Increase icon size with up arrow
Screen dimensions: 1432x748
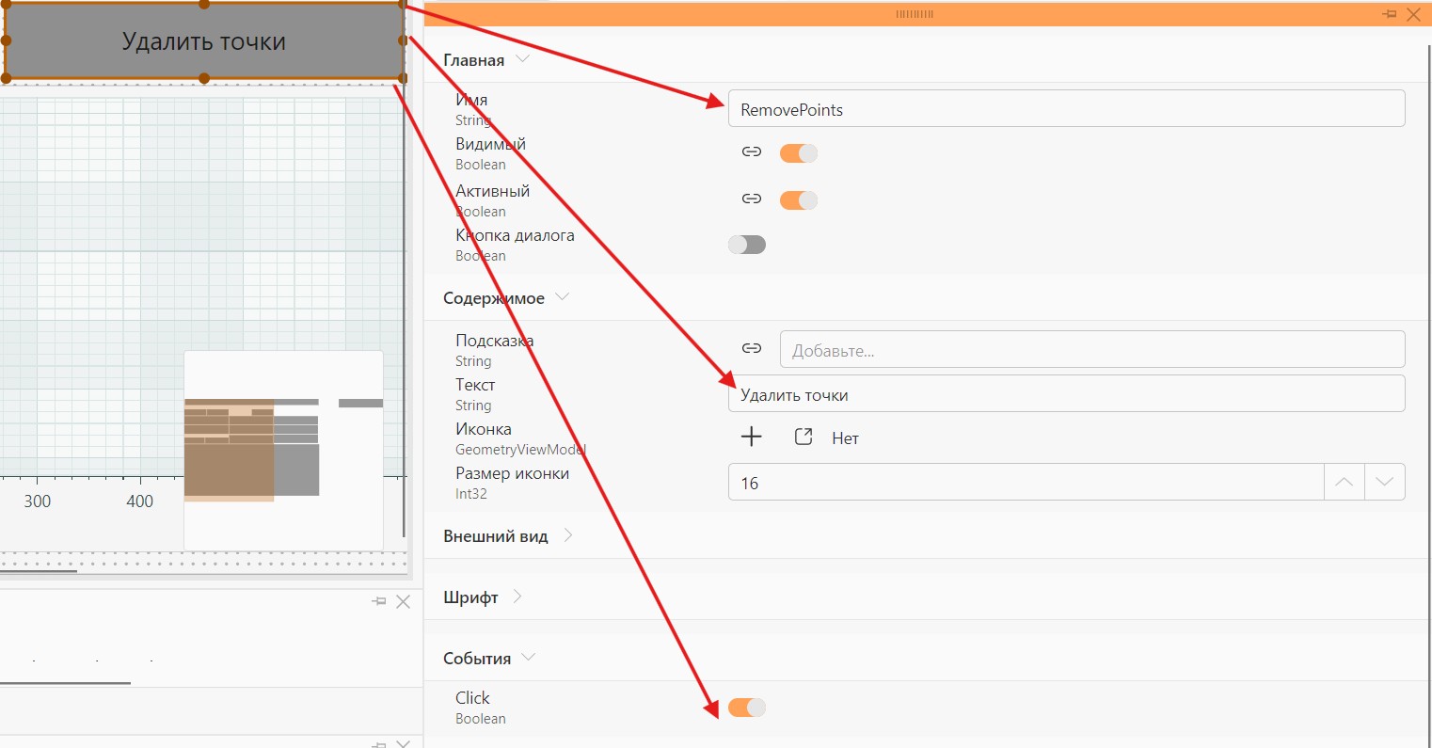1344,482
